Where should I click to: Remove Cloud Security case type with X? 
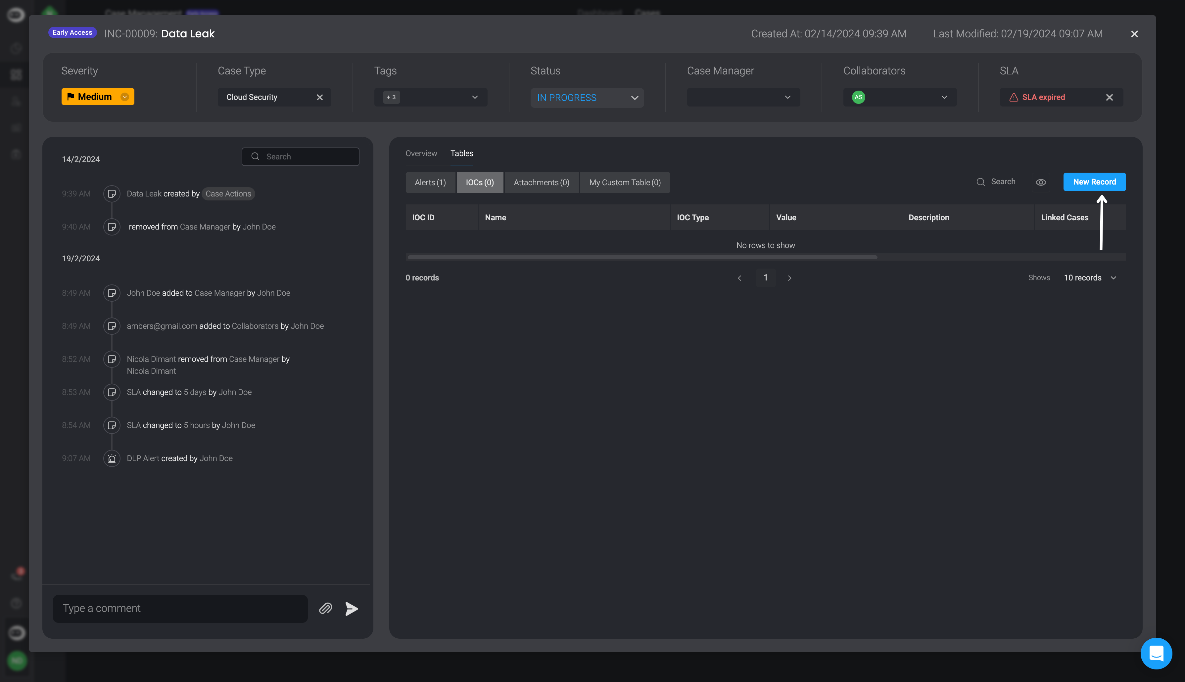coord(320,98)
